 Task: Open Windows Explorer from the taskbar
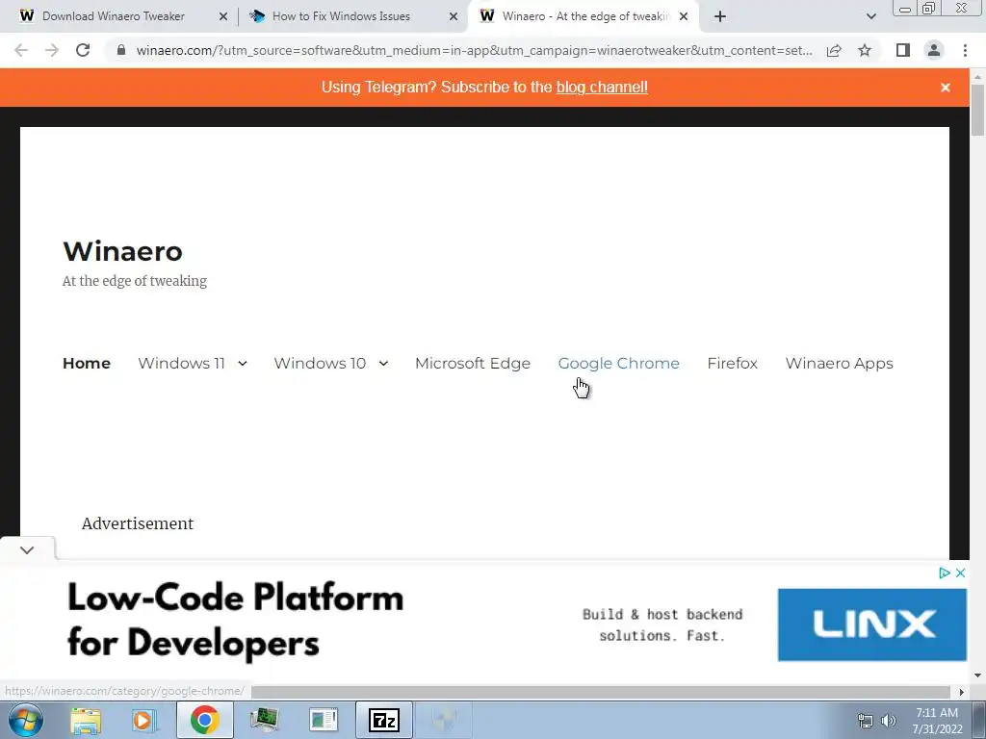[x=86, y=720]
